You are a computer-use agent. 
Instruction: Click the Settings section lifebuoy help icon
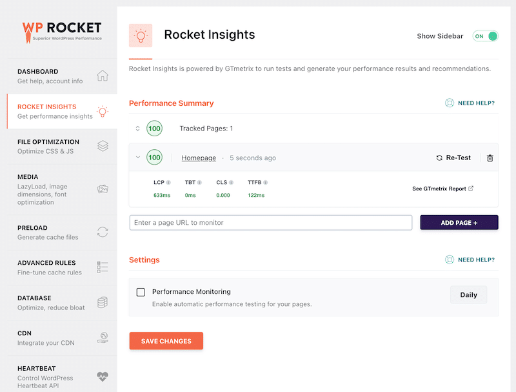(x=450, y=260)
